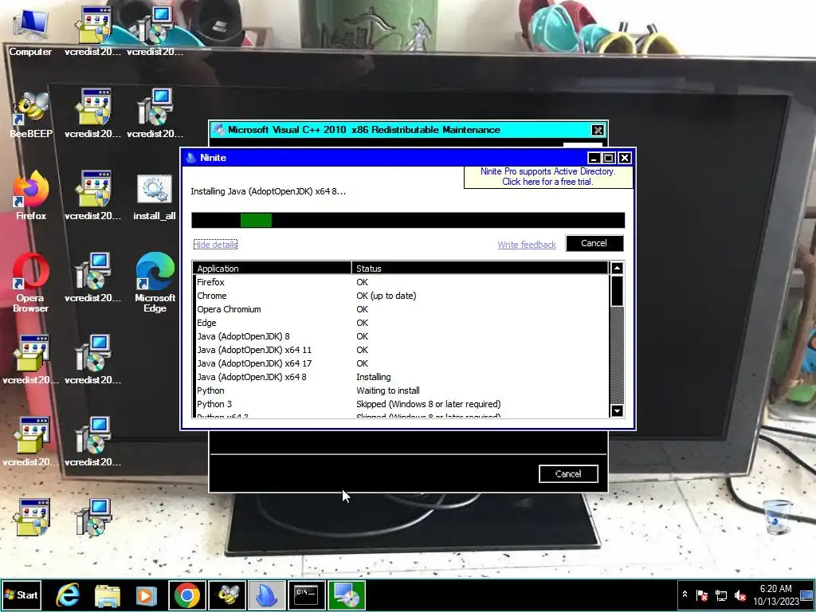Click 'Skipped (Windows 8 or later required)' for Python 3

[x=428, y=404]
